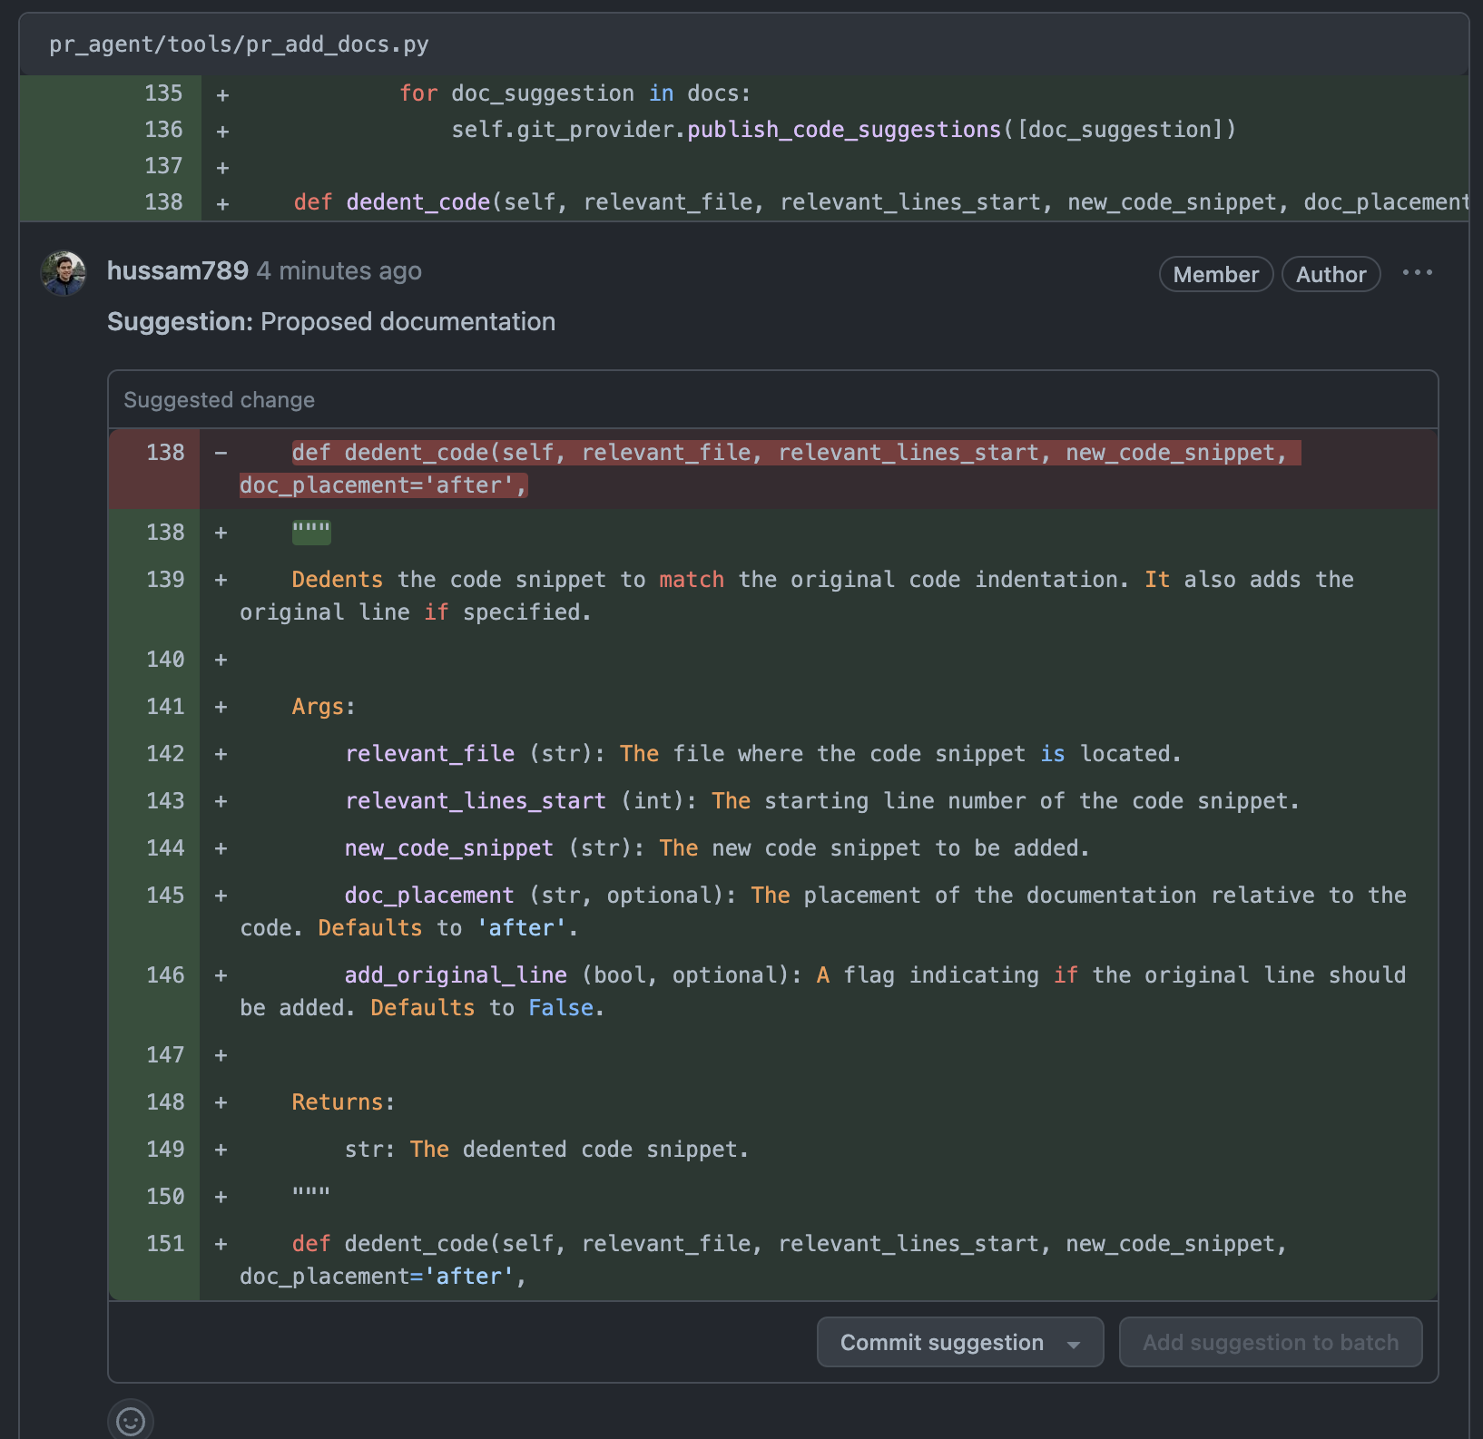Add a reaction with the smiley icon
1483x1439 pixels.
click(x=131, y=1421)
